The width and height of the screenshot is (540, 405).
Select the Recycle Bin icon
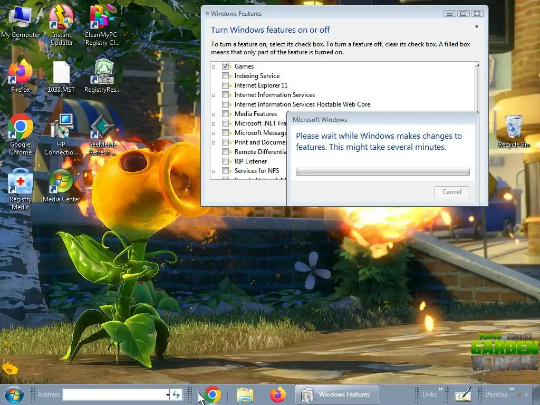(514, 131)
